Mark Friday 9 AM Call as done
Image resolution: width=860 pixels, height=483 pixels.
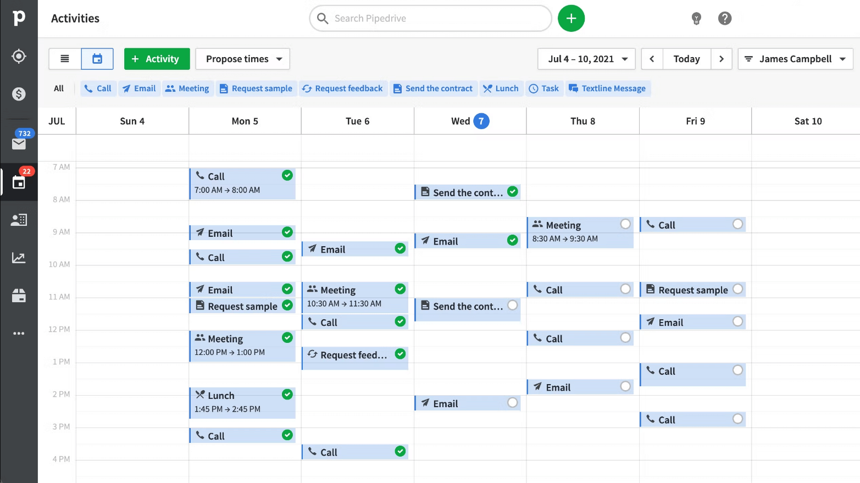[738, 224]
